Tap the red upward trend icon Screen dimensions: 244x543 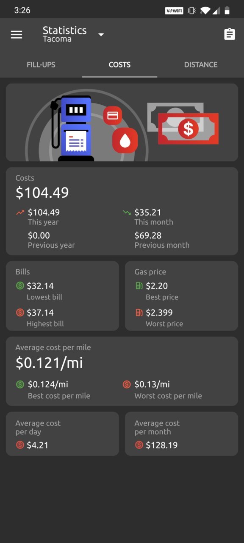point(20,213)
